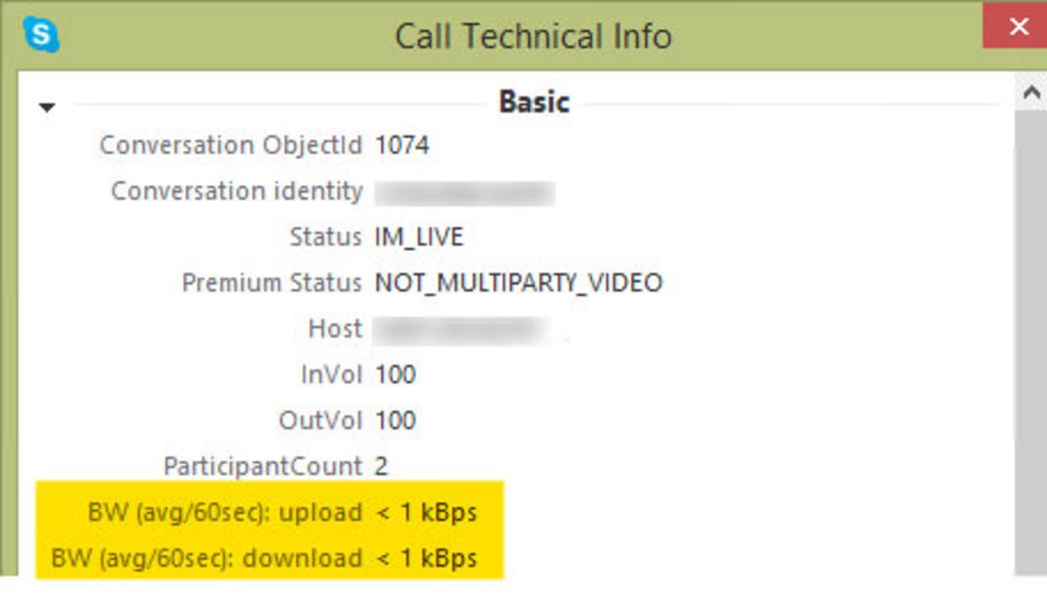The image size is (1047, 599).
Task: Click the Status label
Action: click(x=326, y=237)
